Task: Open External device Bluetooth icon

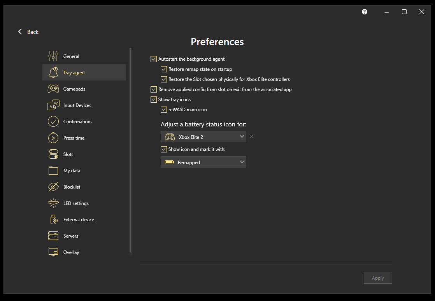Action: [x=53, y=220]
